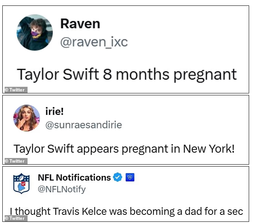
Task: Click the Twitter credit label under NFL tweet
Action: [16, 218]
